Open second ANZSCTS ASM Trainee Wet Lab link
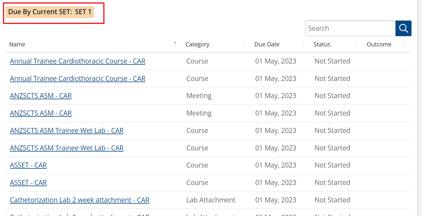 coord(67,148)
